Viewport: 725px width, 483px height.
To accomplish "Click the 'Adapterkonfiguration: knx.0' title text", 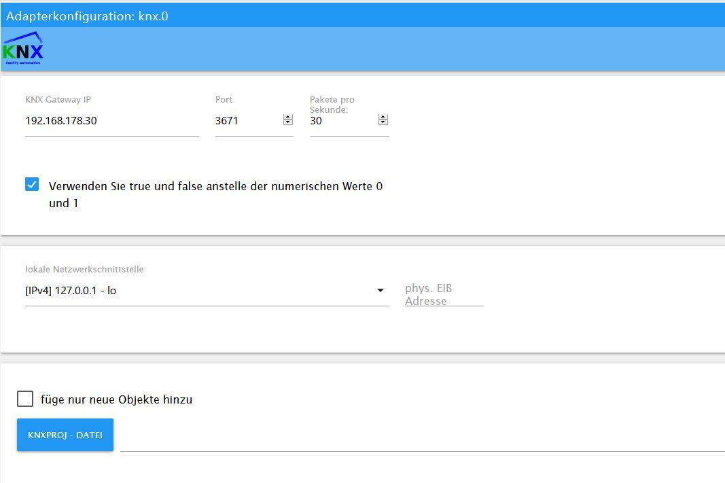I will [87, 16].
